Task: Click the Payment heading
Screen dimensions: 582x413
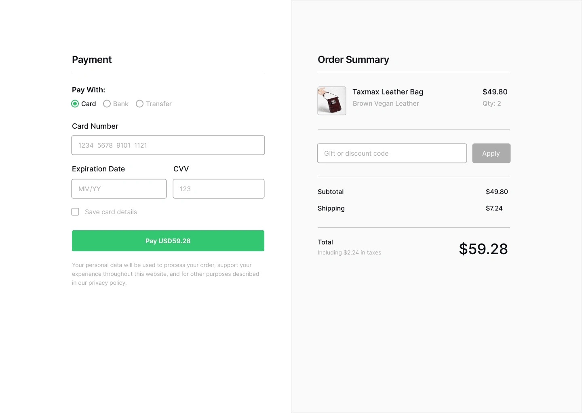Action: click(x=92, y=60)
